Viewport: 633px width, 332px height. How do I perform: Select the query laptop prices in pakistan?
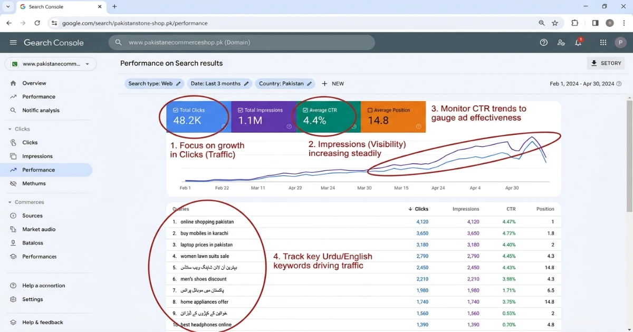tap(206, 245)
